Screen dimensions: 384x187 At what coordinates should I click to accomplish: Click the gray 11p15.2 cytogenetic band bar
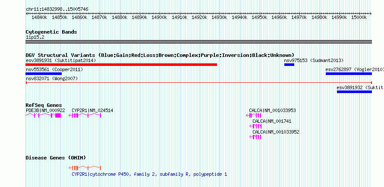199,42
